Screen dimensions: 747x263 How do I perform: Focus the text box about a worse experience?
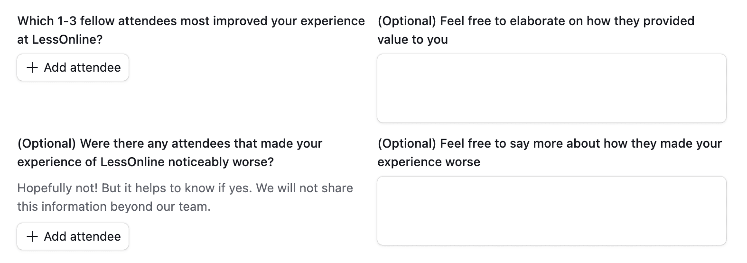(x=551, y=211)
